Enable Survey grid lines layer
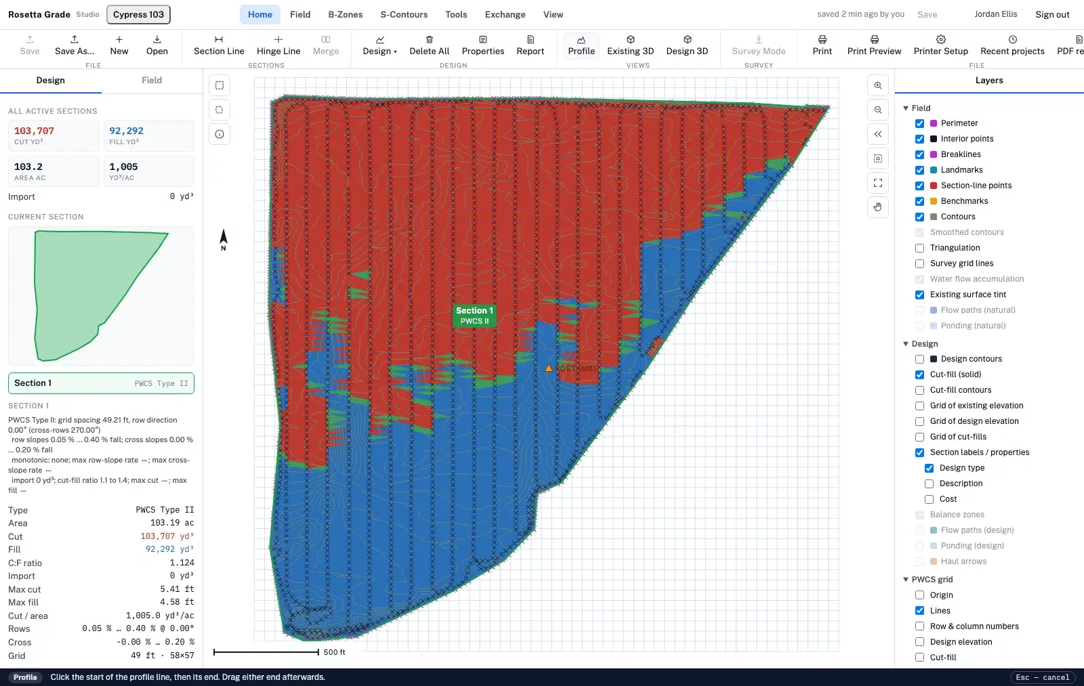The height and width of the screenshot is (686, 1084). point(919,263)
